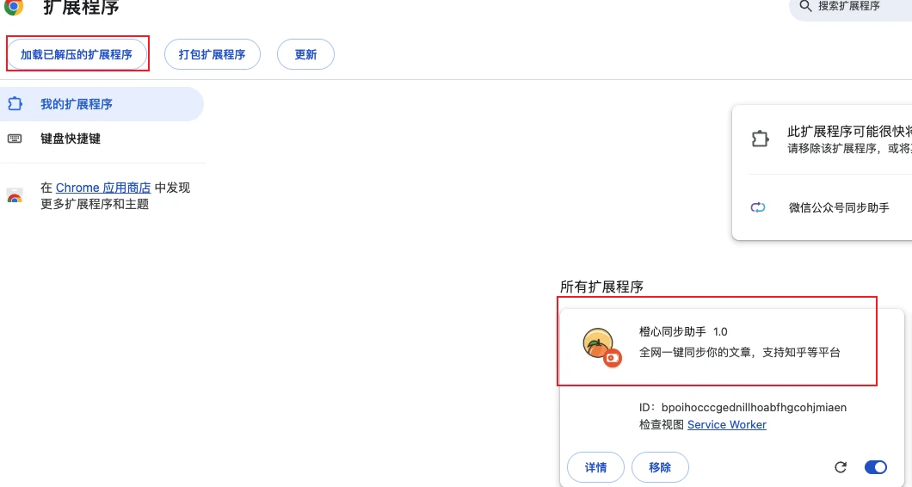Disable the 橙心同步助手 extension toggle
Screen dimensions: 912x487
coord(875,467)
